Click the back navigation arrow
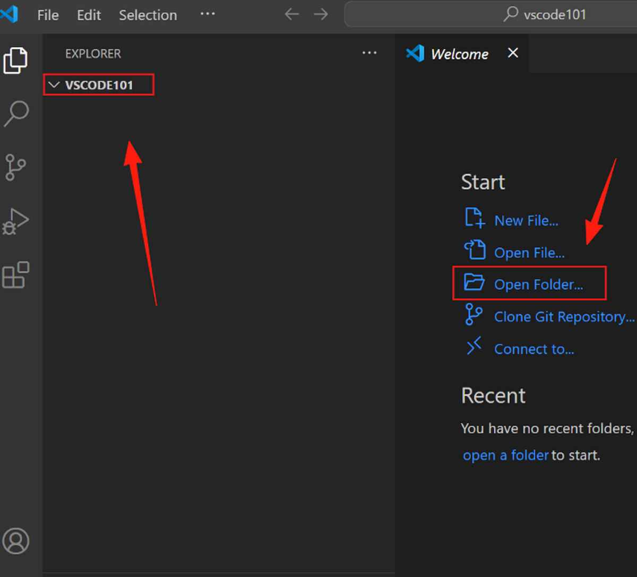 pos(291,15)
